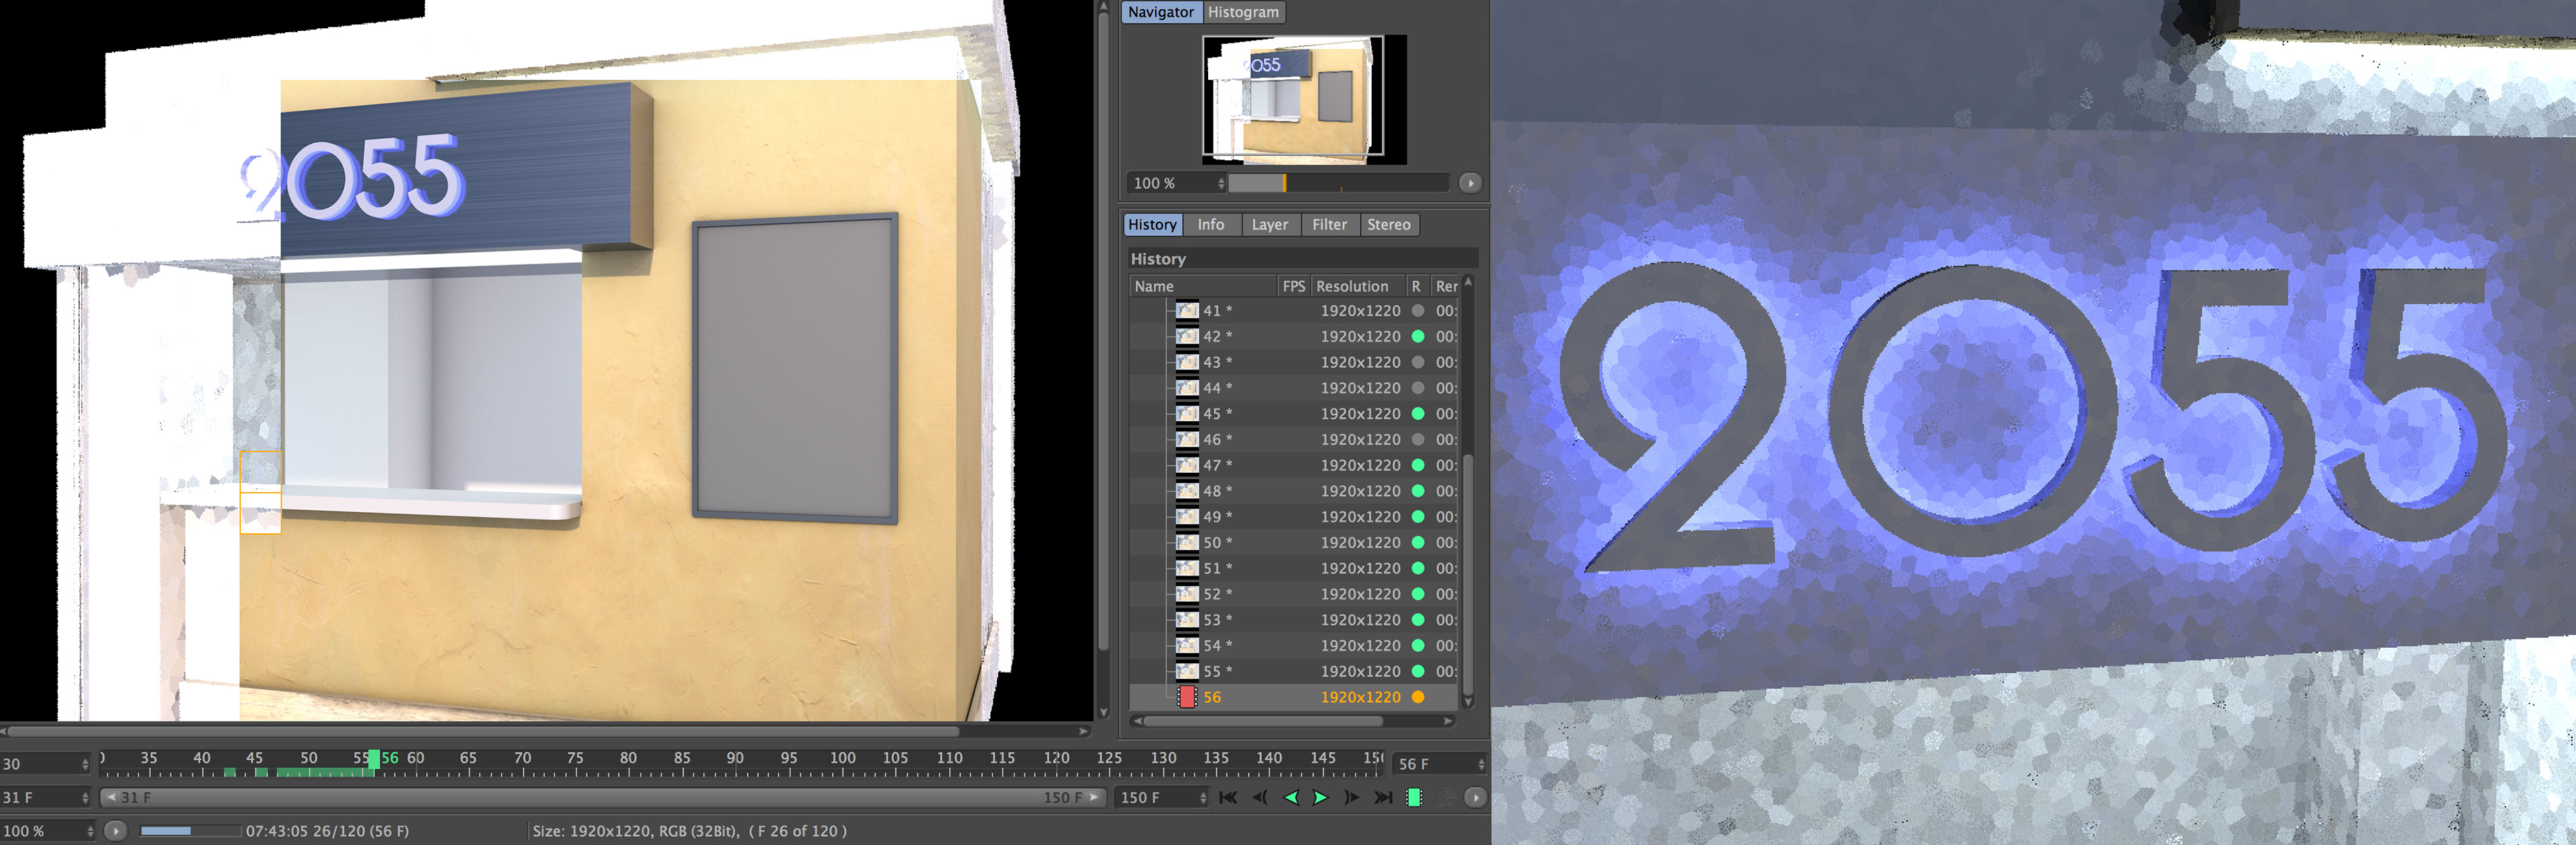
Task: Open playback options round arrow button
Action: (x=1475, y=797)
